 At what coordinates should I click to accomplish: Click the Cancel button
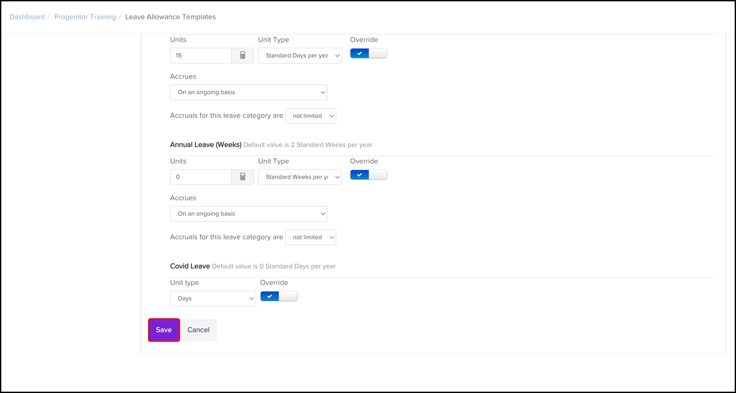pos(198,330)
